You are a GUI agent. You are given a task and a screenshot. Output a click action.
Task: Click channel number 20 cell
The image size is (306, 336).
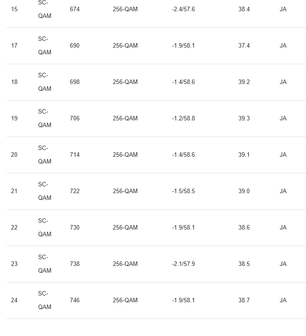[14, 155]
